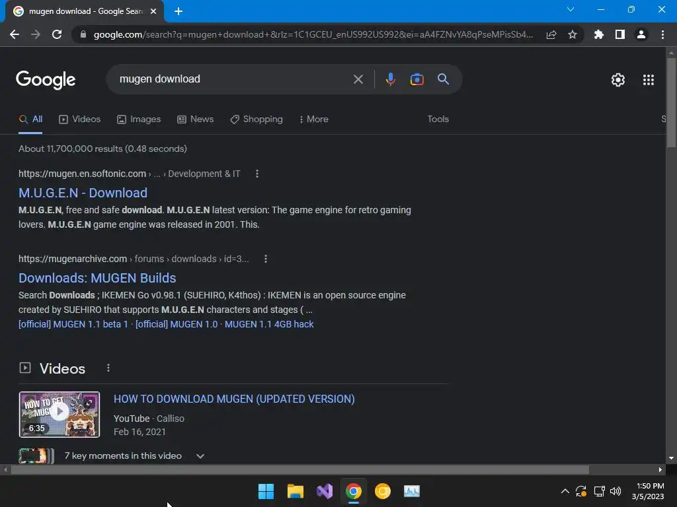This screenshot has width=677, height=507.
Task: Switch to the News results tab
Action: tap(196, 119)
